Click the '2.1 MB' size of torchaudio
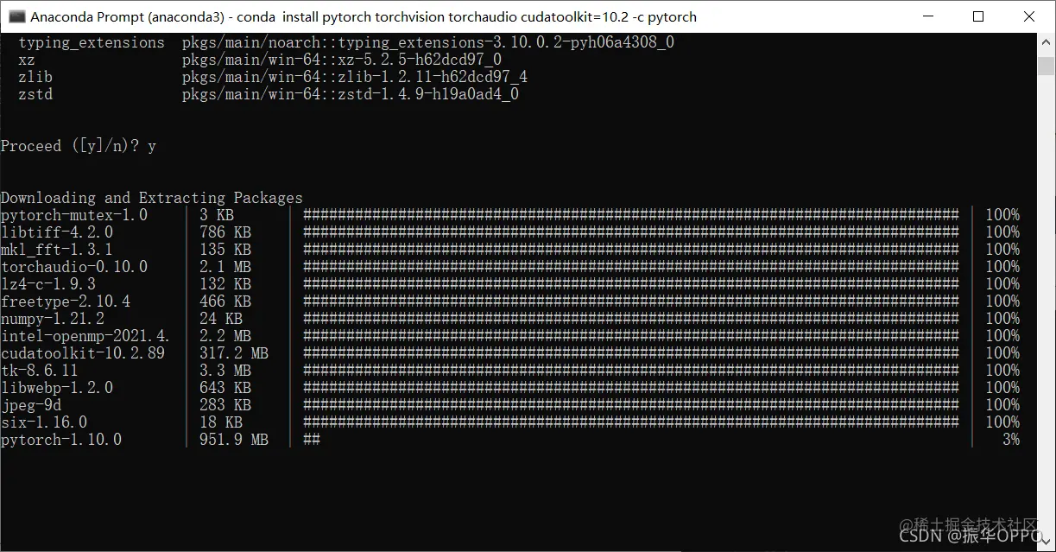The height and width of the screenshot is (552, 1056). tap(225, 267)
